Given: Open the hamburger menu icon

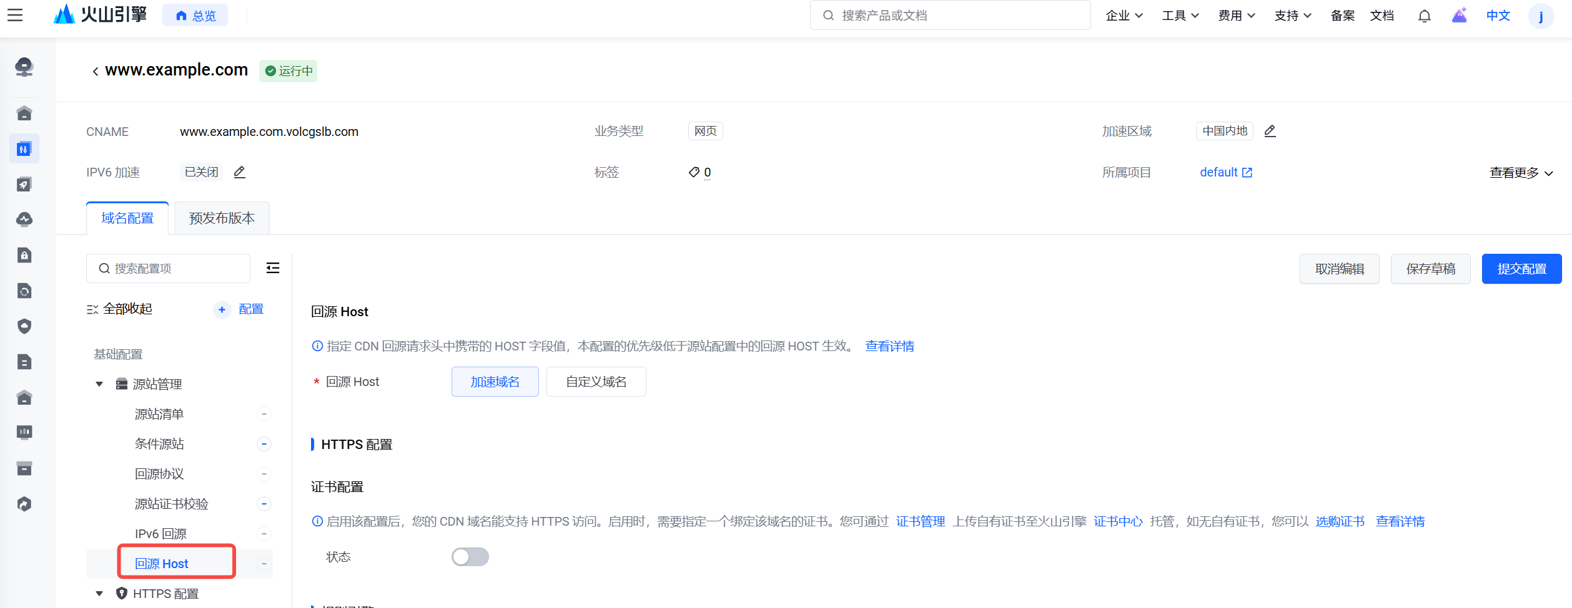Looking at the screenshot, I should pos(15,15).
